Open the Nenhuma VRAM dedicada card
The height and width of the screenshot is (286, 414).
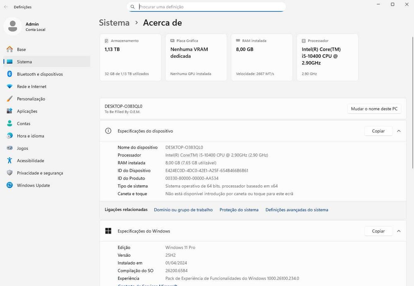[x=196, y=57]
